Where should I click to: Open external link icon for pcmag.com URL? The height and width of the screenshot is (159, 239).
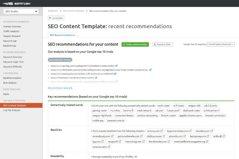point(117,66)
